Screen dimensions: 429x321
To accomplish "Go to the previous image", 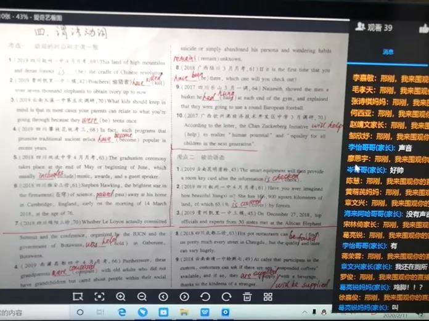I will coord(163,296).
